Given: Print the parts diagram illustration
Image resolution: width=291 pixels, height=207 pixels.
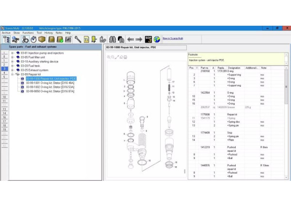Looking at the screenshot, I should coord(126,57).
